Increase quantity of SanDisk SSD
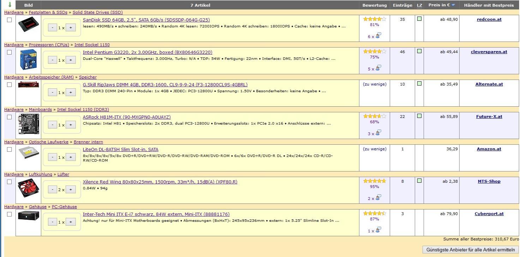The width and height of the screenshot is (522, 257). [71, 27]
